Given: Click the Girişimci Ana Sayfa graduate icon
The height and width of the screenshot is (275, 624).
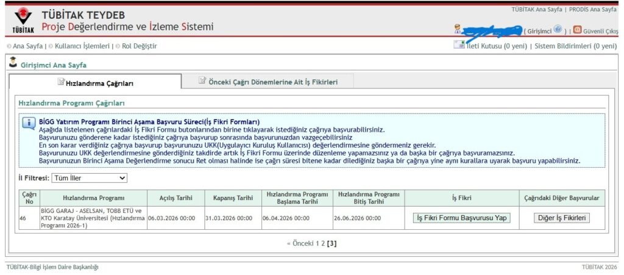Looking at the screenshot, I should 13,62.
